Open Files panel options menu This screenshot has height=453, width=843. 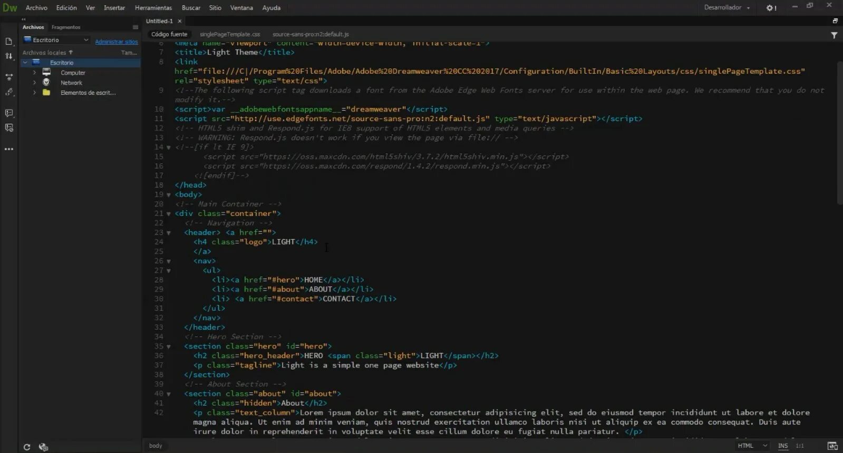135,27
